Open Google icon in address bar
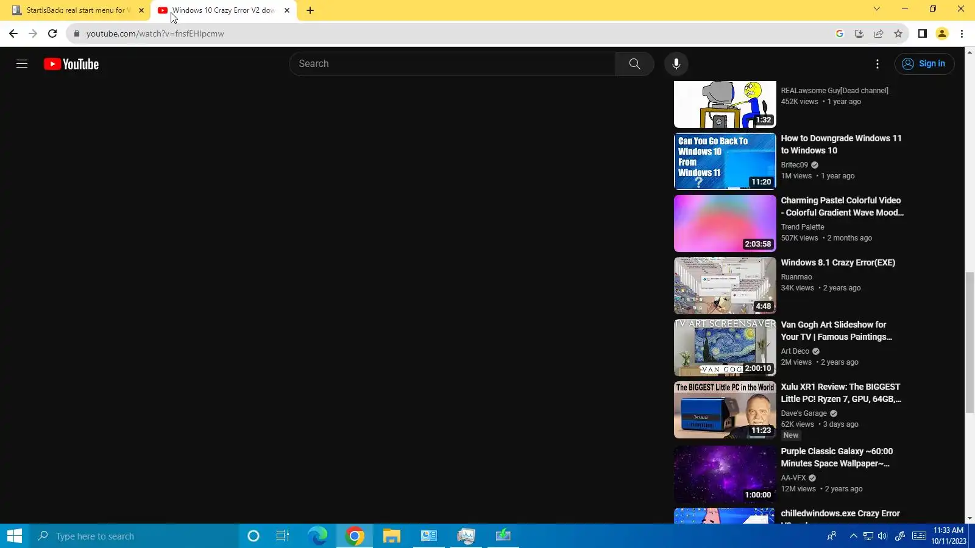975x548 pixels. pos(840,33)
